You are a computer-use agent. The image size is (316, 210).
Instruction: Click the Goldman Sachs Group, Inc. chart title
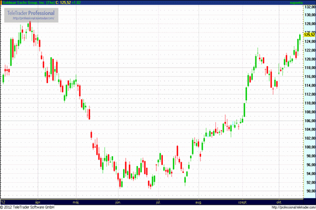point(28,3)
